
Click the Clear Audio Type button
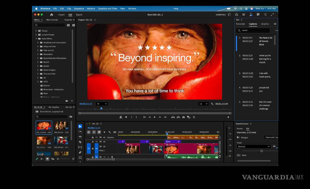271,138
